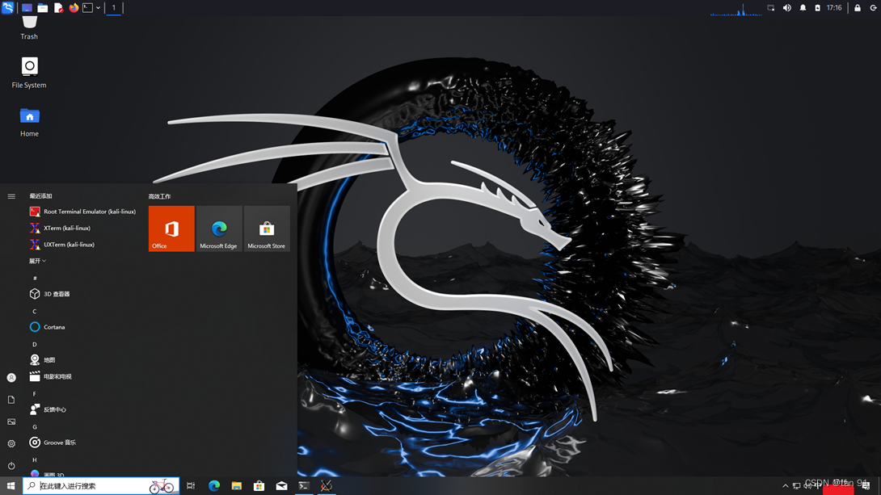Viewport: 881px width, 495px height.
Task: Select the Trash desktop icon
Action: point(29,28)
